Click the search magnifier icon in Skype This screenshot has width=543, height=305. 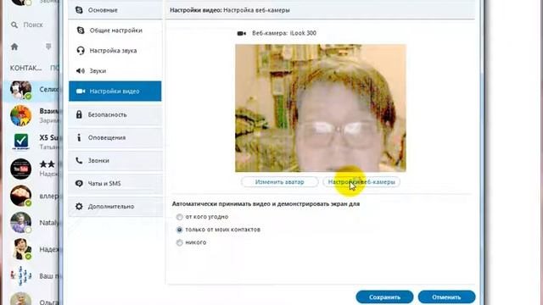click(14, 25)
